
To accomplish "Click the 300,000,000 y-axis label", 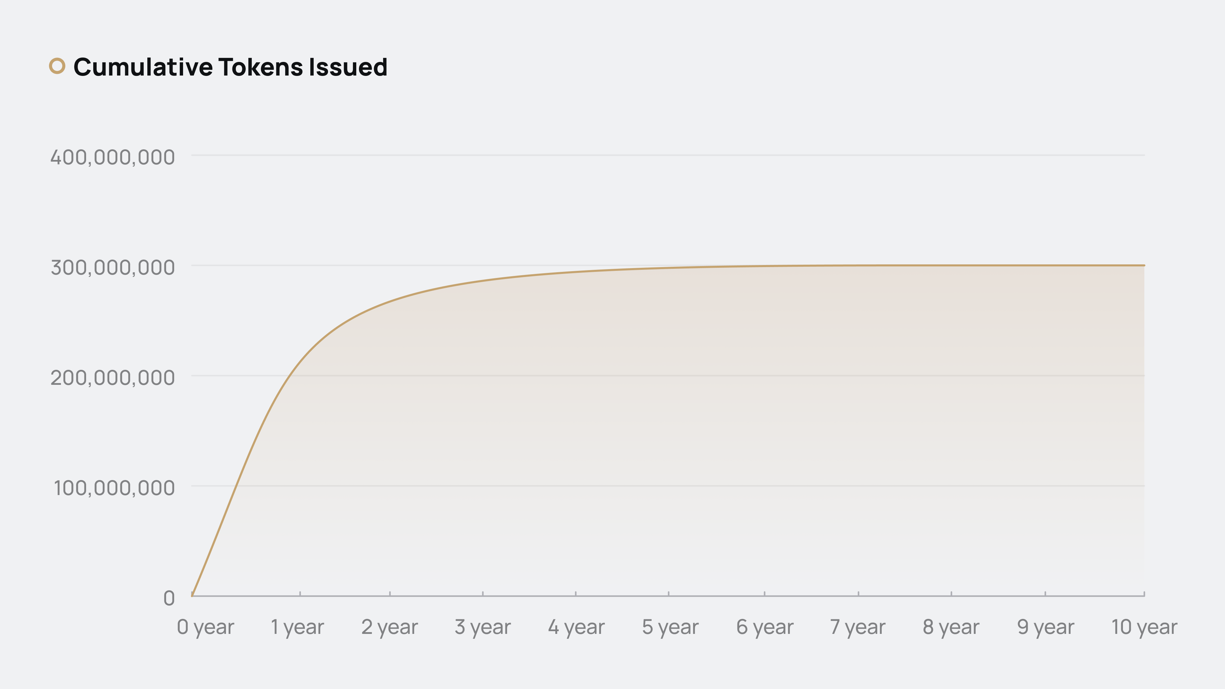I will (x=113, y=268).
